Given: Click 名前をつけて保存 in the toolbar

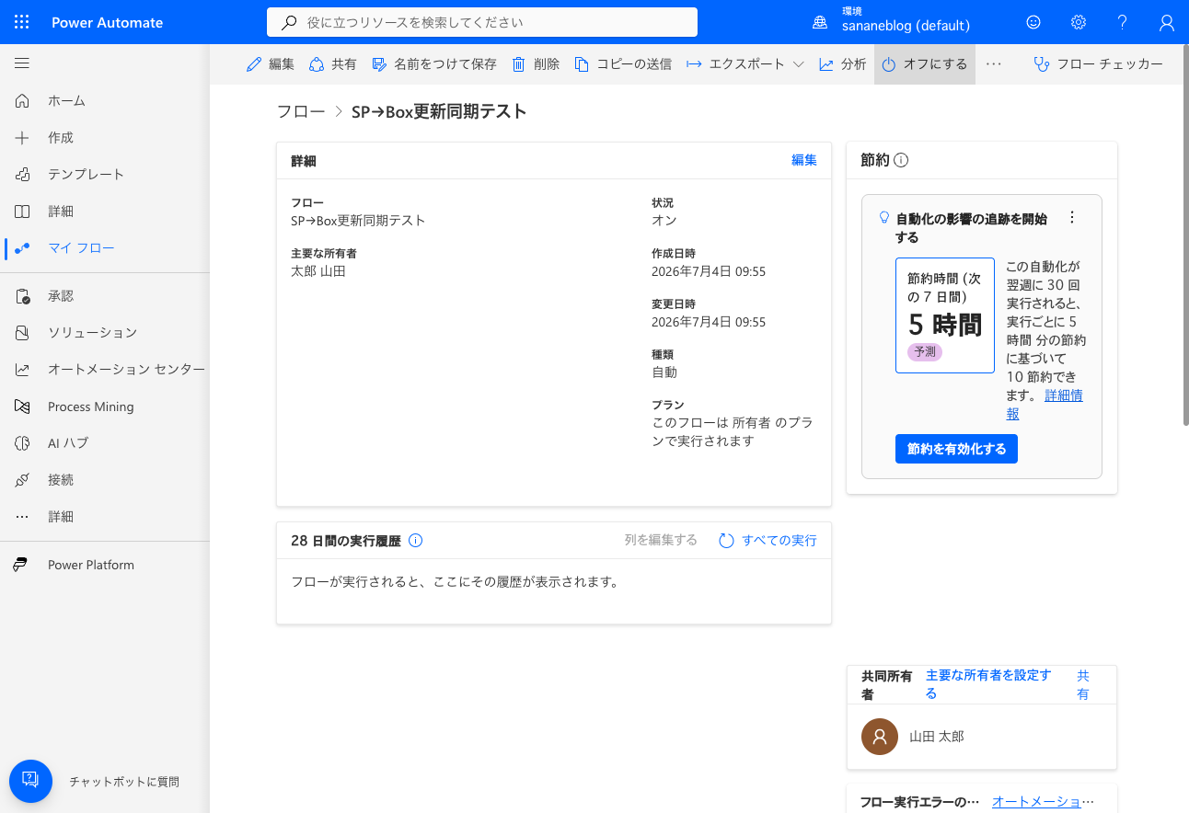Looking at the screenshot, I should coord(434,64).
